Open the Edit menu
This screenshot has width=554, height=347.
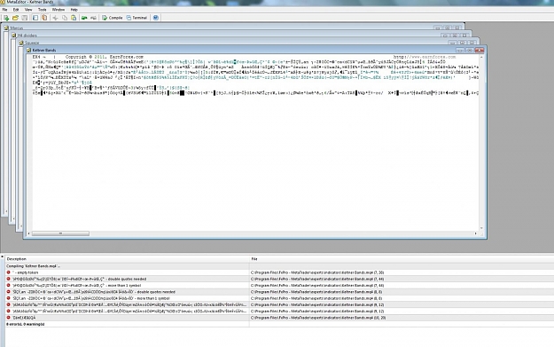[16, 10]
